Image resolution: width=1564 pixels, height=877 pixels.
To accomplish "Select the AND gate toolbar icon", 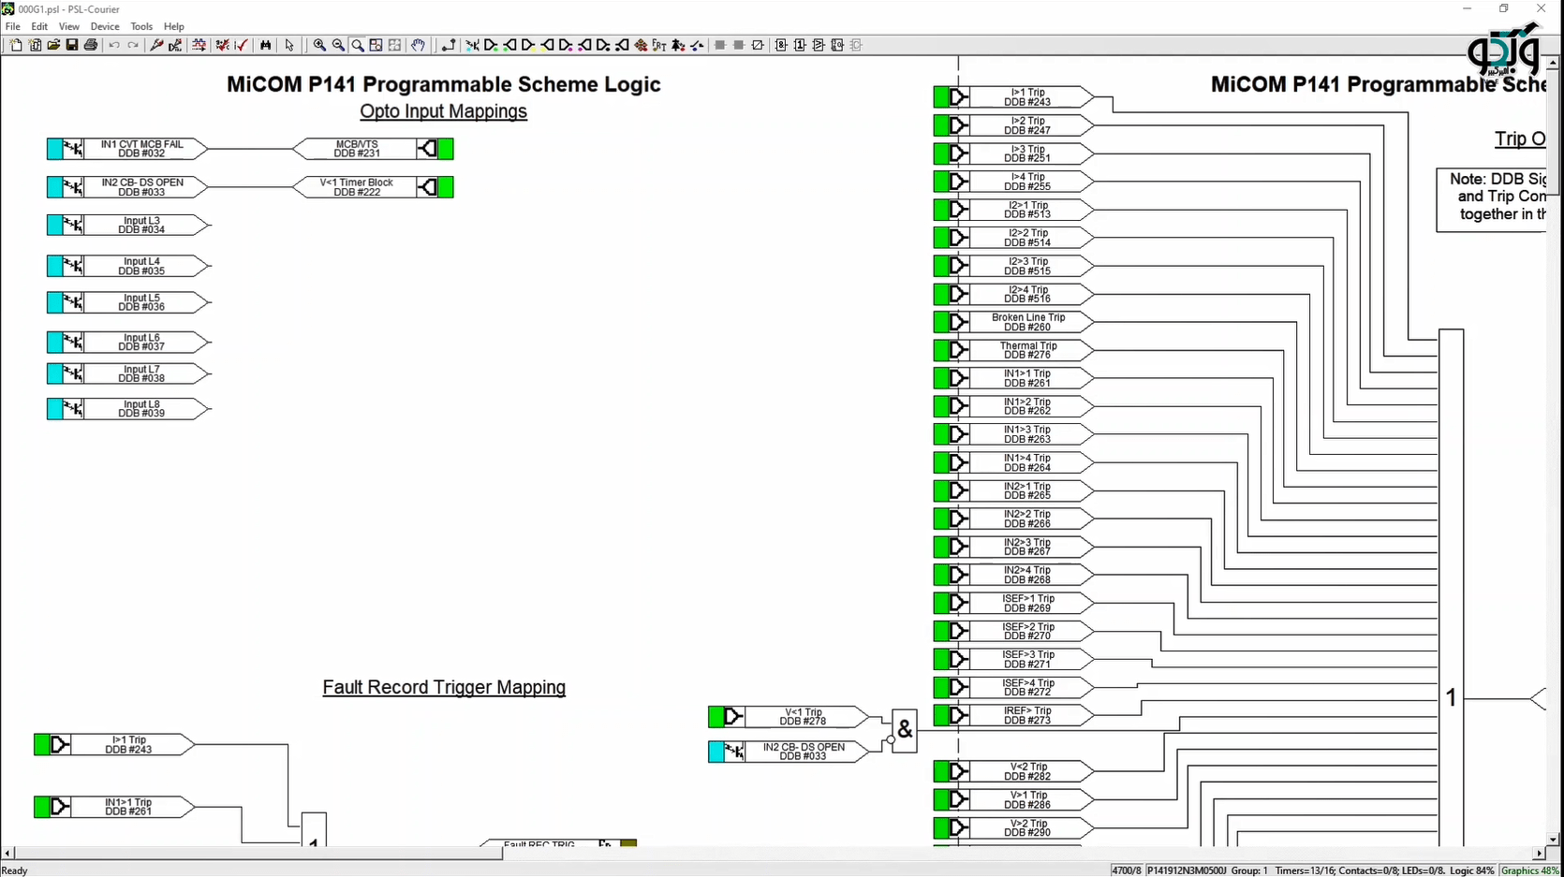I will (x=781, y=45).
